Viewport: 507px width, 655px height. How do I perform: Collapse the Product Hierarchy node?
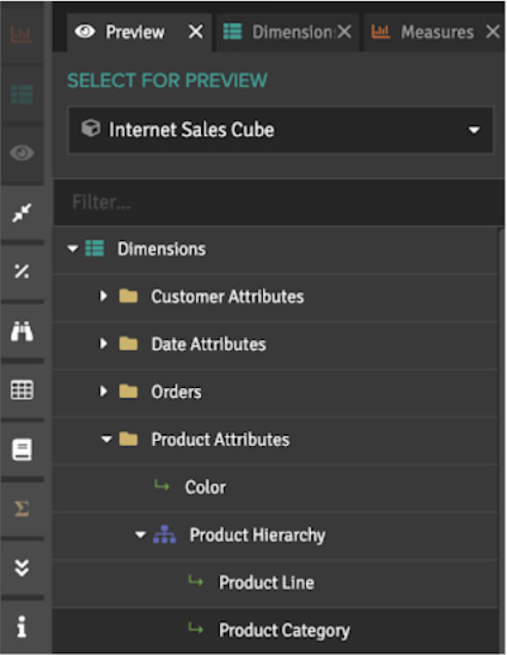click(140, 535)
